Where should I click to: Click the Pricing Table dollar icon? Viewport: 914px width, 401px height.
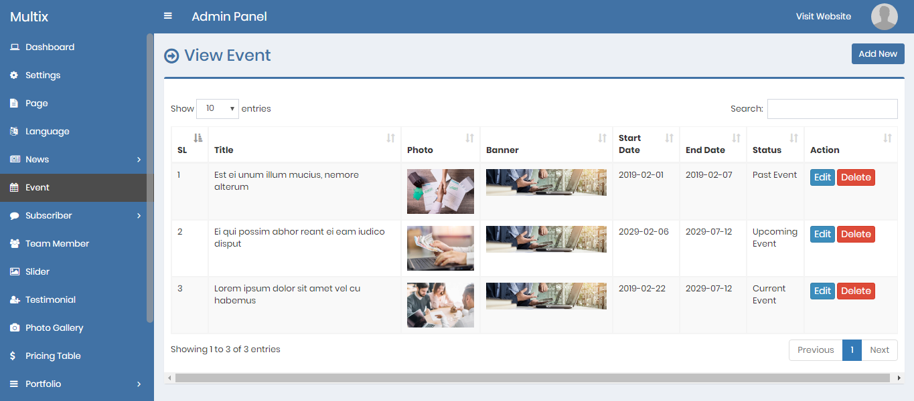coord(13,356)
